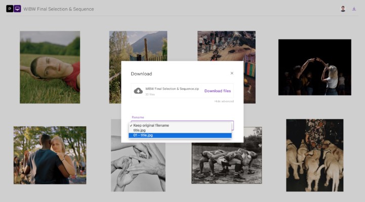The width and height of the screenshot is (365, 202).
Task: Collapse options with Hide advanced
Action: pos(224,102)
